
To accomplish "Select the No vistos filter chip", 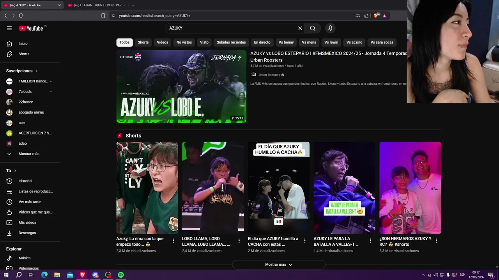I will (184, 42).
